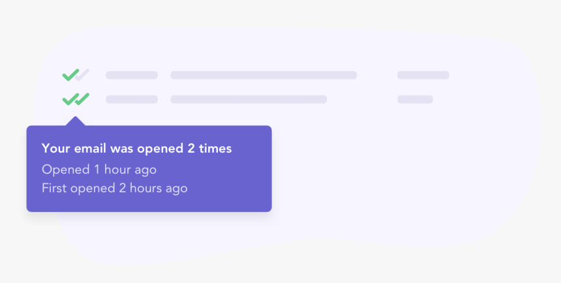561x283 pixels.
Task: Open the first row's long subject placeholder bar
Action: [x=264, y=75]
